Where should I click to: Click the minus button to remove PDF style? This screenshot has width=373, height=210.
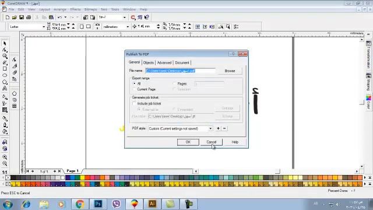pyautogui.click(x=224, y=128)
